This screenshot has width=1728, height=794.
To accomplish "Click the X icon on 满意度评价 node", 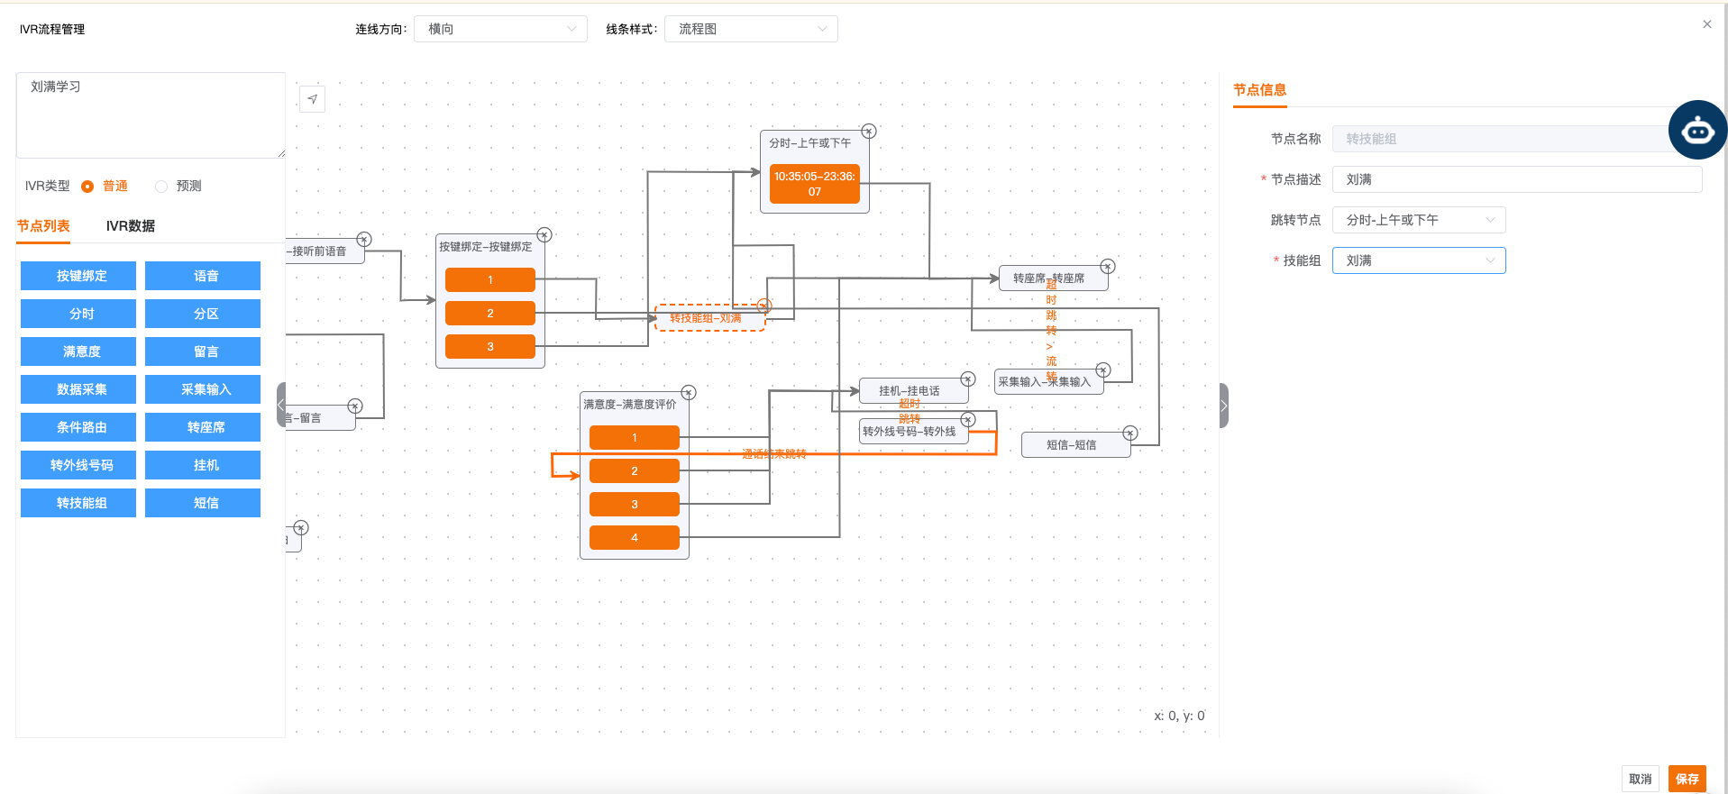I will point(688,393).
